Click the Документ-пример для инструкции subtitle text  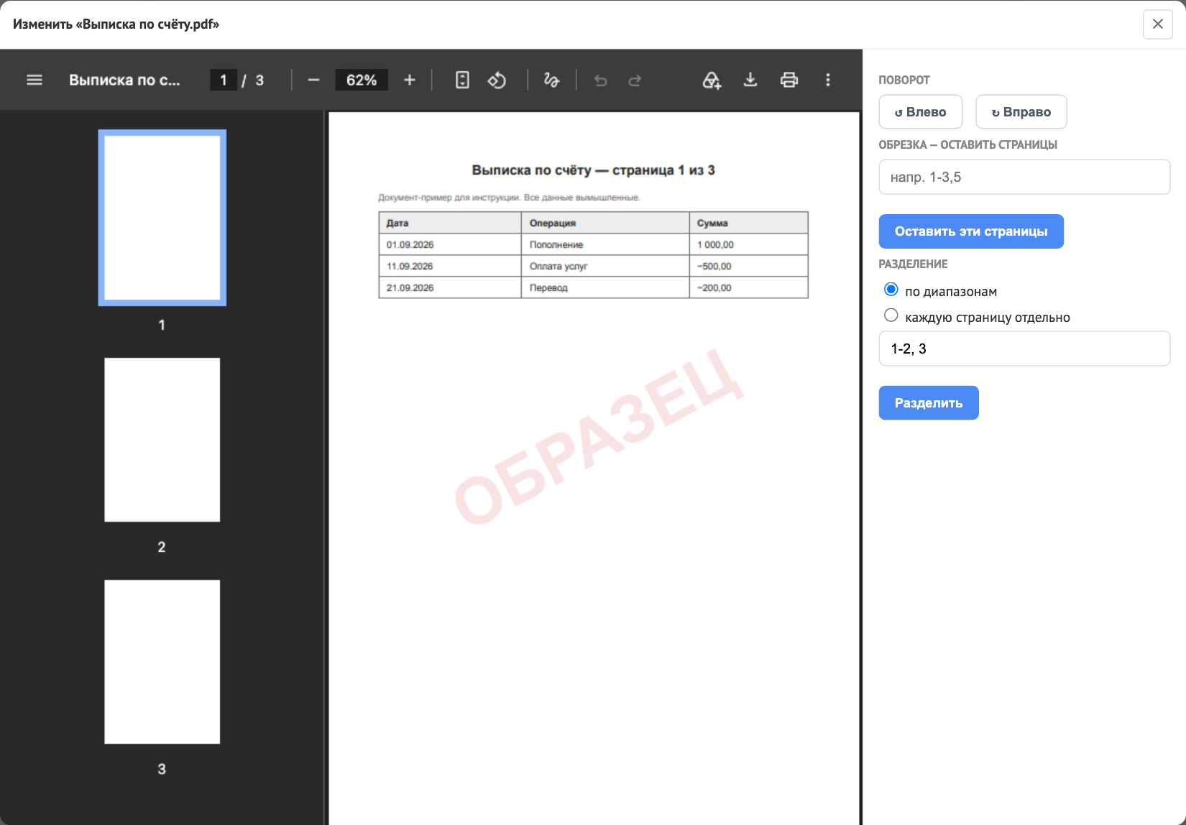(509, 198)
